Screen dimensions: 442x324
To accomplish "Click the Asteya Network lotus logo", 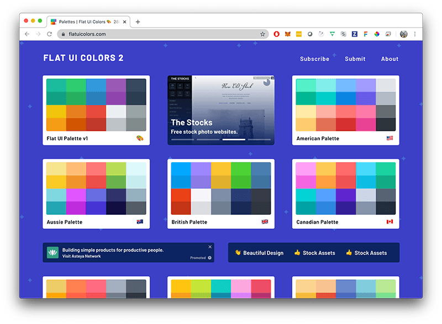I will coord(52,252).
